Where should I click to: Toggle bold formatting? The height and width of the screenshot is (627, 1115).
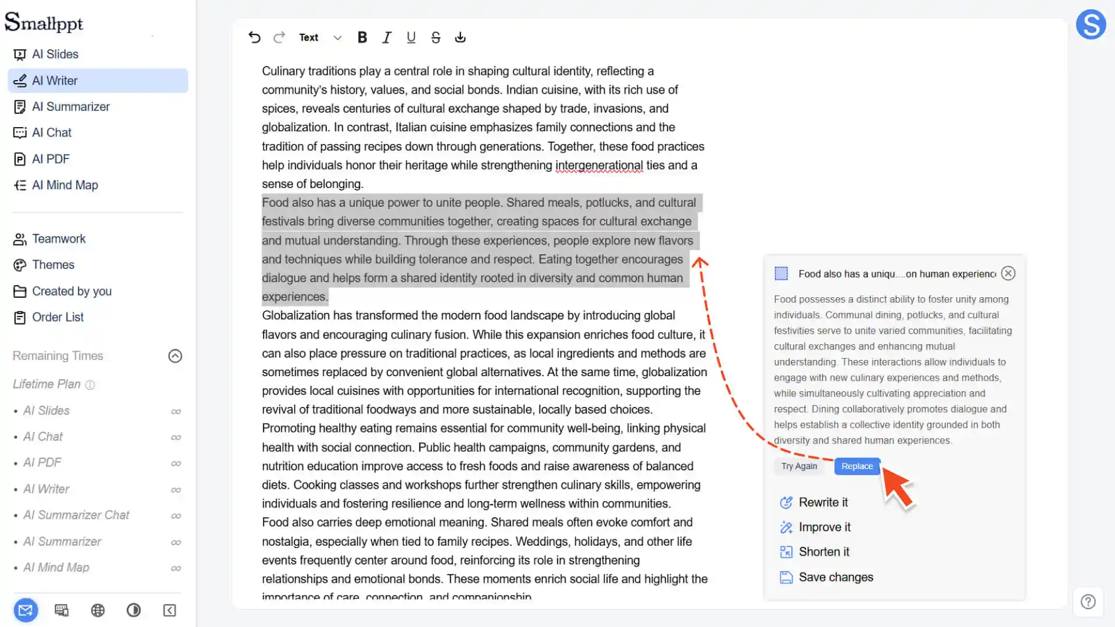click(362, 37)
